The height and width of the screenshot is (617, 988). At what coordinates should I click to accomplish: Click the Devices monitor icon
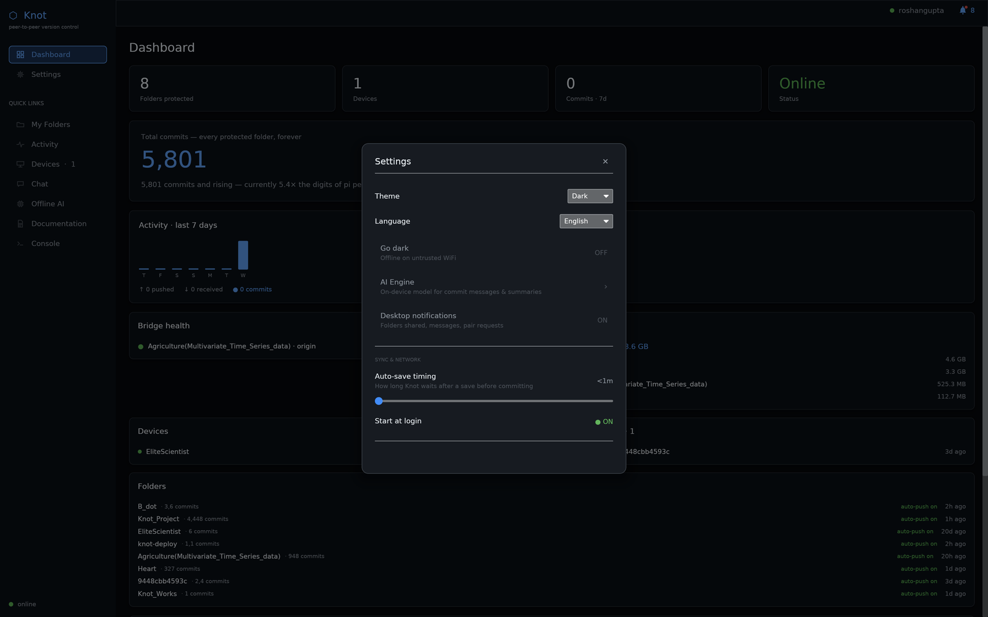tap(20, 164)
